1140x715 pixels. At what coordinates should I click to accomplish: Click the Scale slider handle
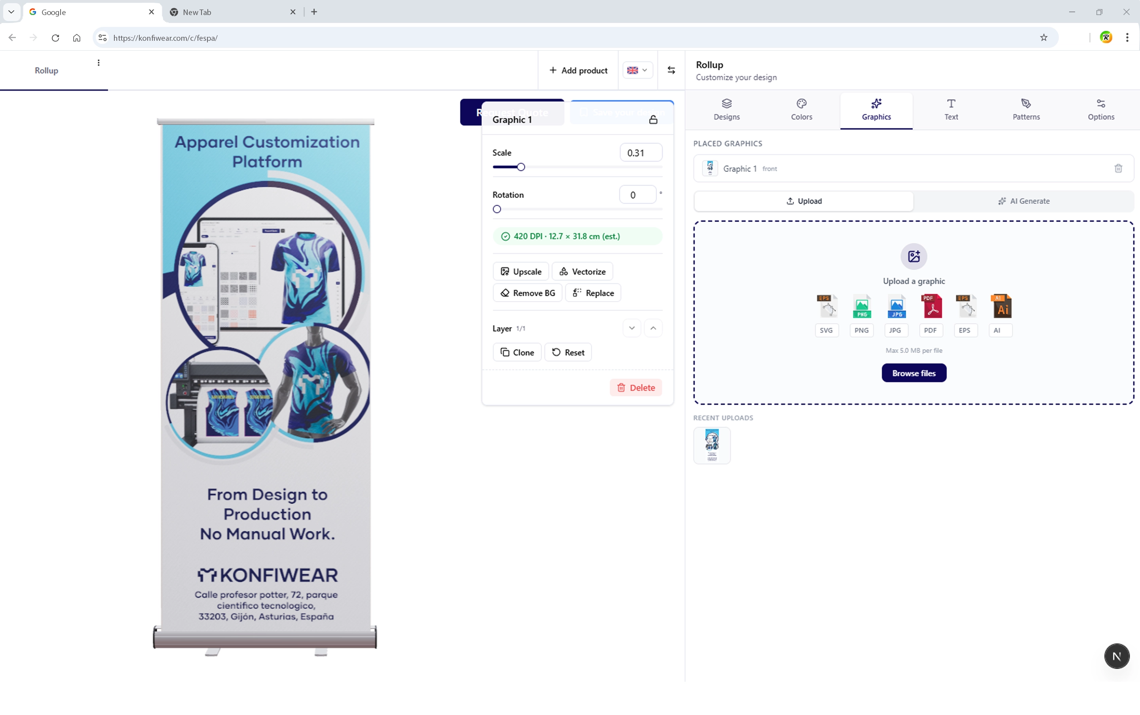tap(521, 167)
